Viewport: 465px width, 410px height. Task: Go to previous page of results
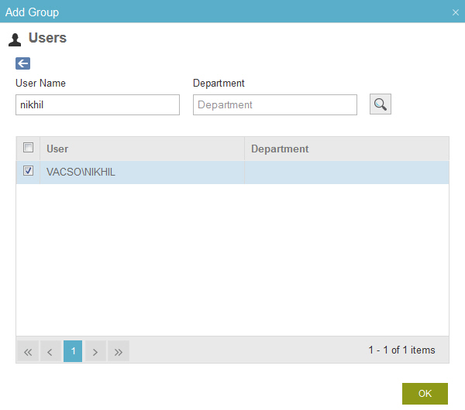(x=50, y=351)
